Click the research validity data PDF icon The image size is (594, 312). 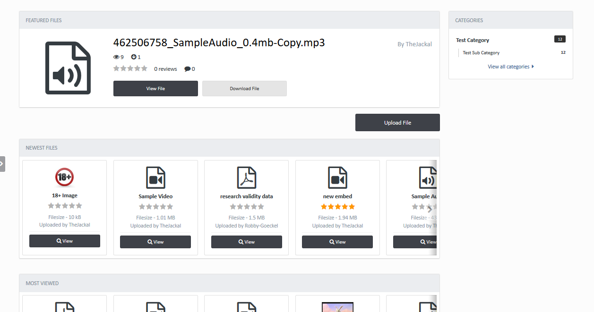click(x=247, y=178)
